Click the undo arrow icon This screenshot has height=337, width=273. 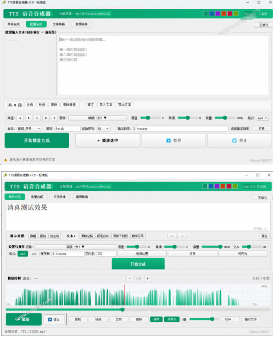[172, 236]
